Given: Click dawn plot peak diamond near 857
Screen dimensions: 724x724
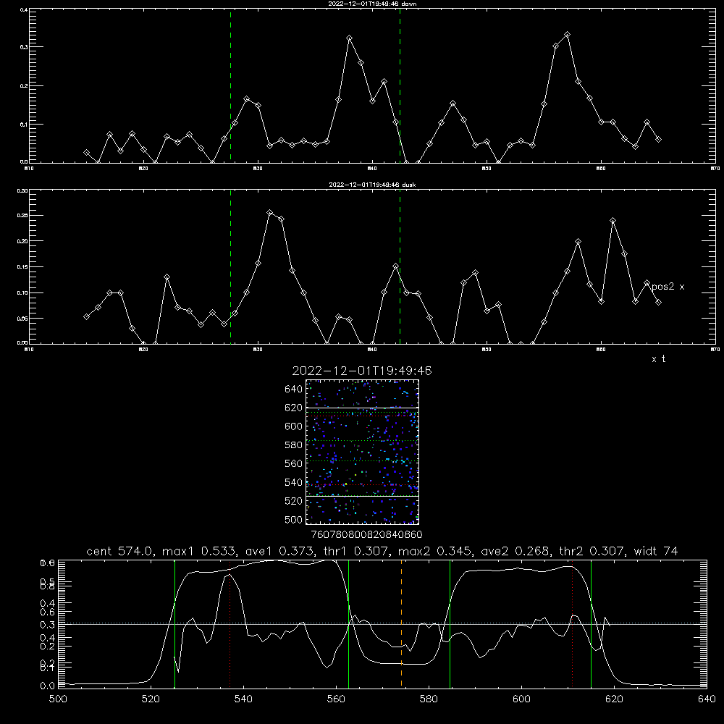Looking at the screenshot, I should (x=567, y=35).
